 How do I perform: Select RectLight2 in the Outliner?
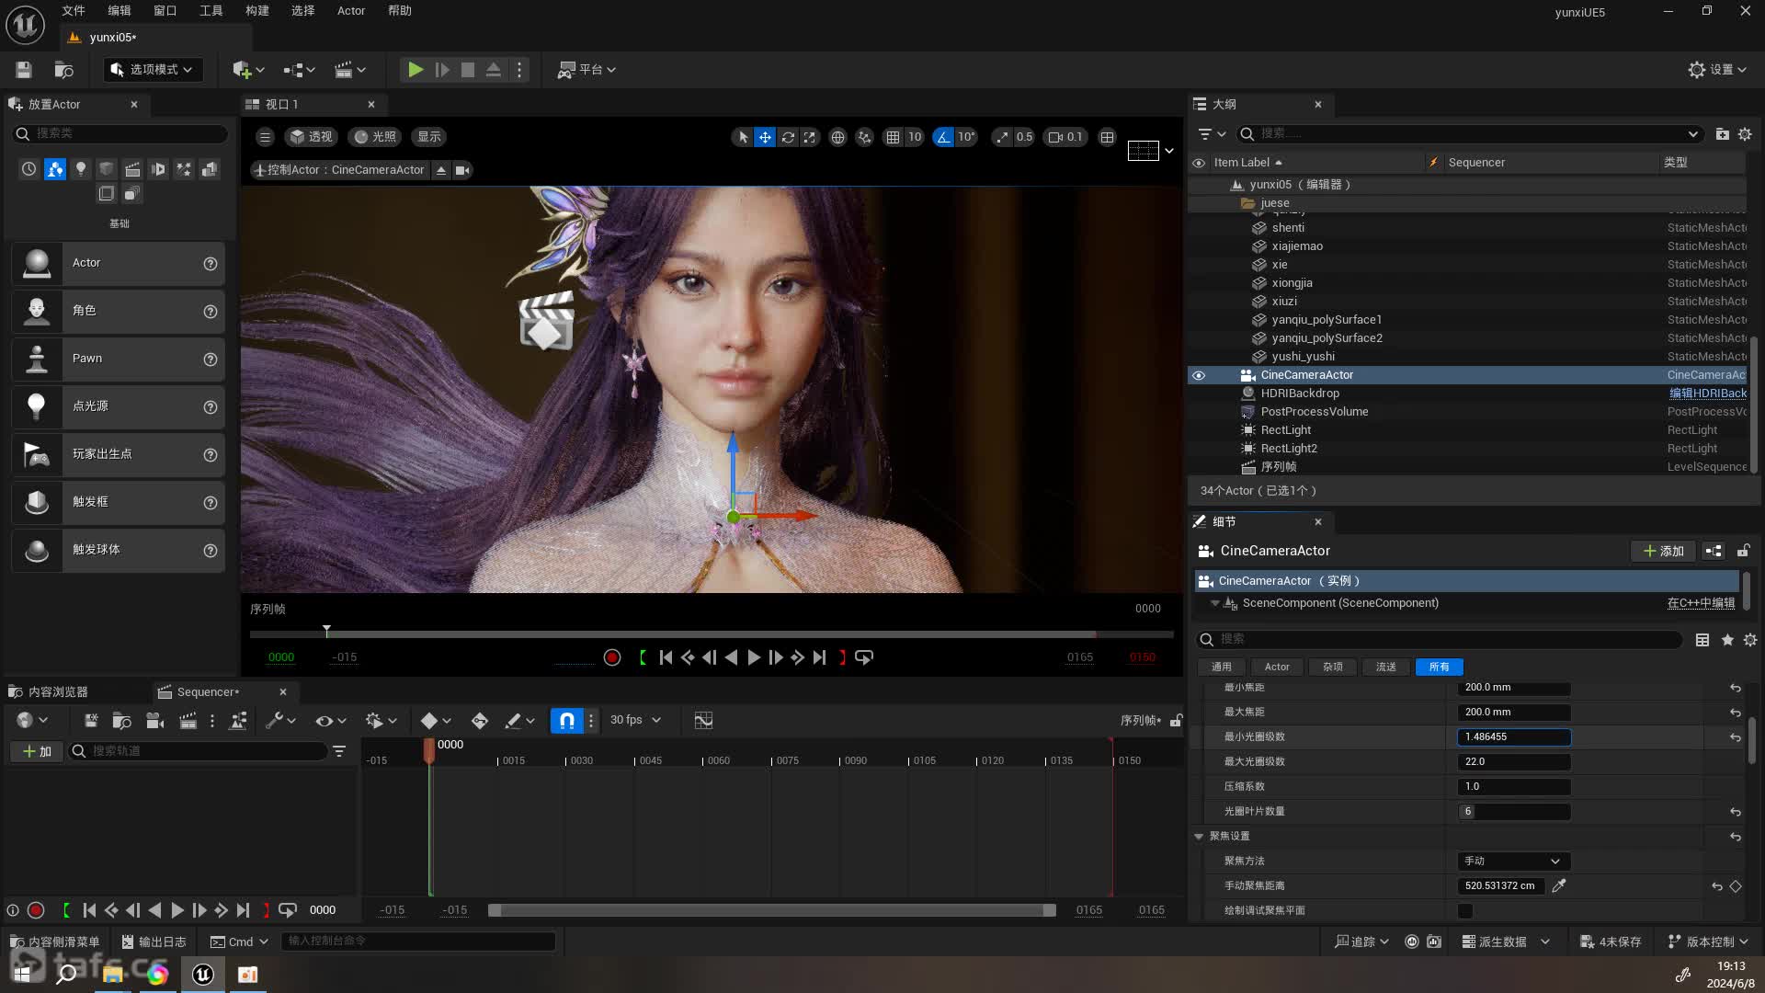click(1468, 449)
